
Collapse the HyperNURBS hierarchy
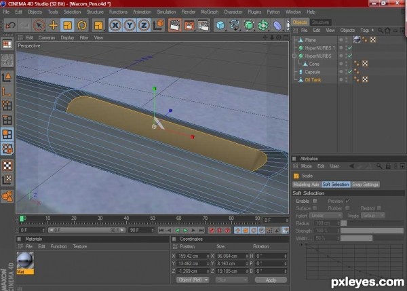pos(294,56)
